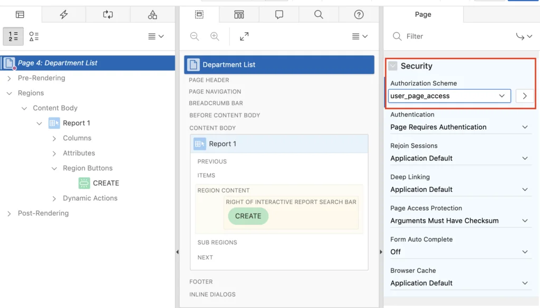Expand the Dynamic Actions node
The width and height of the screenshot is (540, 308).
pyautogui.click(x=54, y=198)
